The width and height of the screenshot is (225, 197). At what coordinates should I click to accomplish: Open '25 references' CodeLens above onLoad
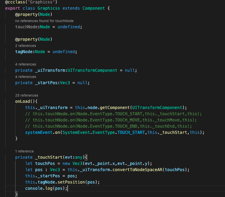point(27,96)
